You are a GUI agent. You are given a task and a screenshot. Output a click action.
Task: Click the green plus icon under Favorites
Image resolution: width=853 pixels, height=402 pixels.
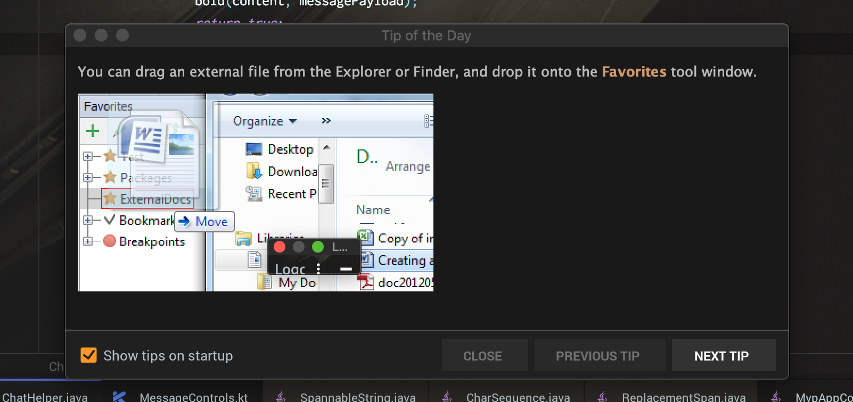(93, 131)
